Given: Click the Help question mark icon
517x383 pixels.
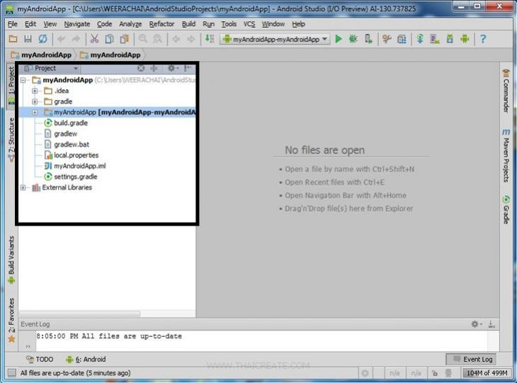Looking at the screenshot, I should (483, 39).
